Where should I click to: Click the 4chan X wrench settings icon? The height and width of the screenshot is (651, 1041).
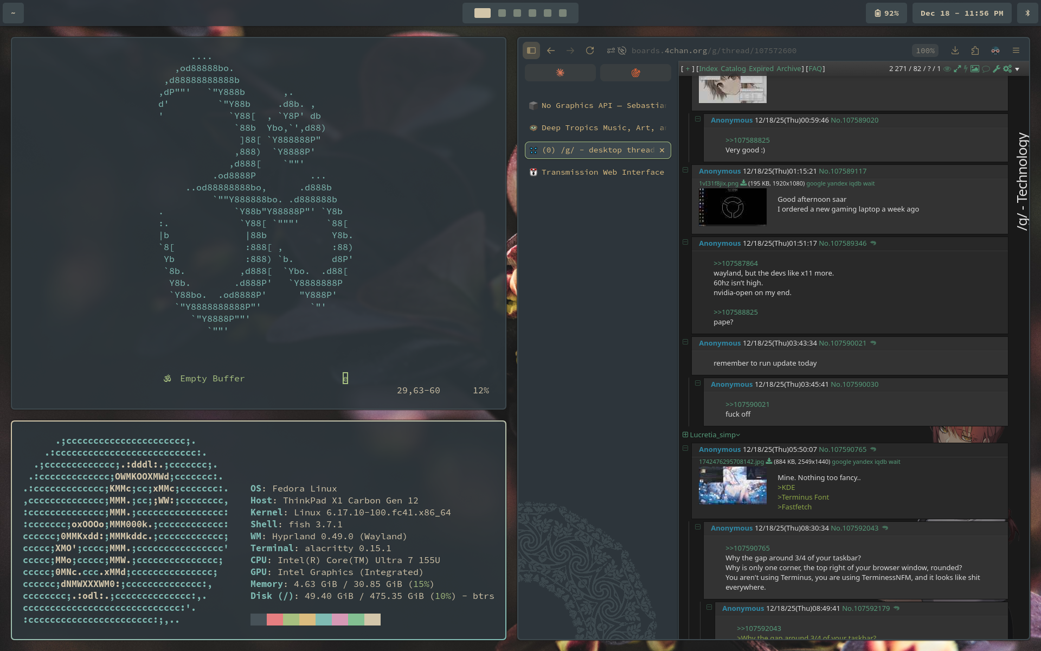pyautogui.click(x=996, y=69)
